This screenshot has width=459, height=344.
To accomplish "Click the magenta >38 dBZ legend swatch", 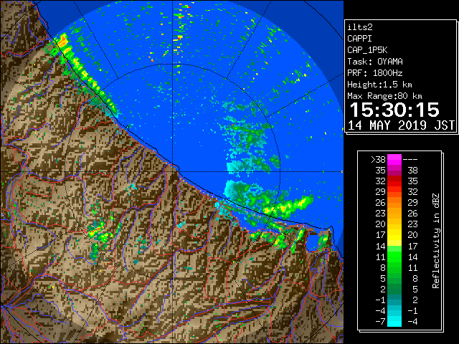I will point(394,159).
